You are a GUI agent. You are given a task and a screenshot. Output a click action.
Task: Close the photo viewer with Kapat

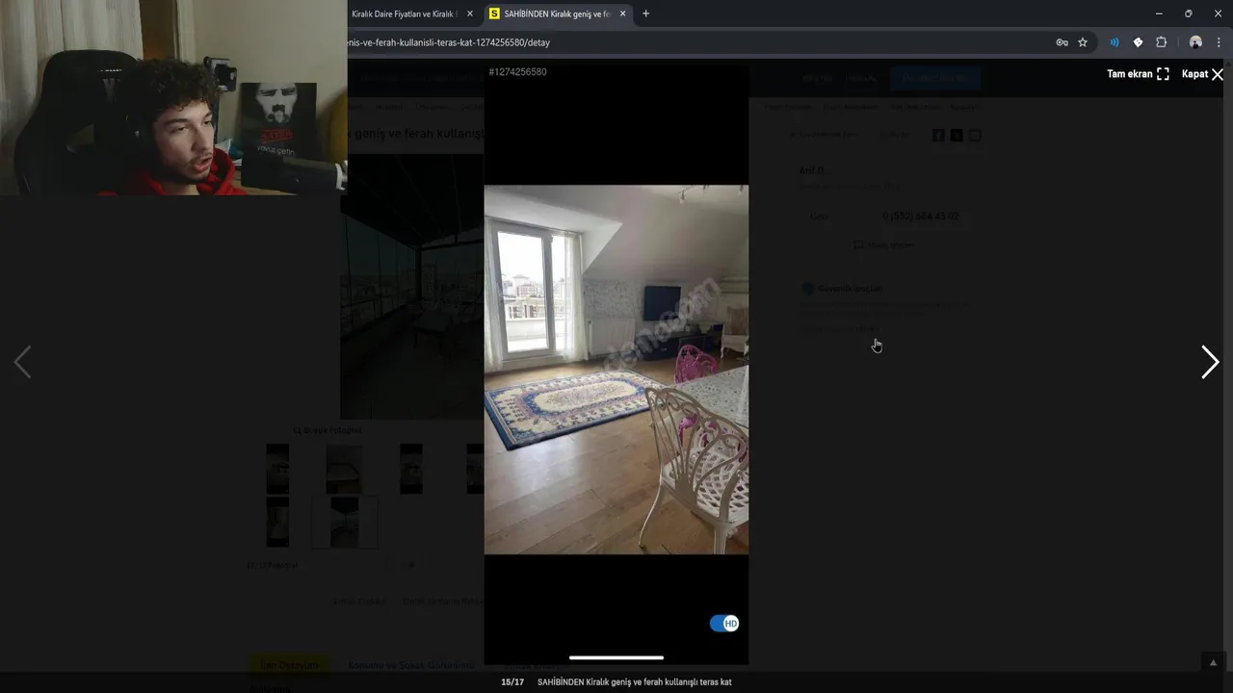1202,74
